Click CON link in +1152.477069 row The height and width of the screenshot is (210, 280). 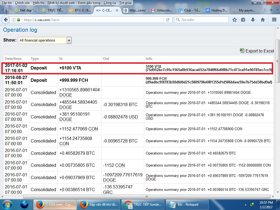tap(93, 129)
